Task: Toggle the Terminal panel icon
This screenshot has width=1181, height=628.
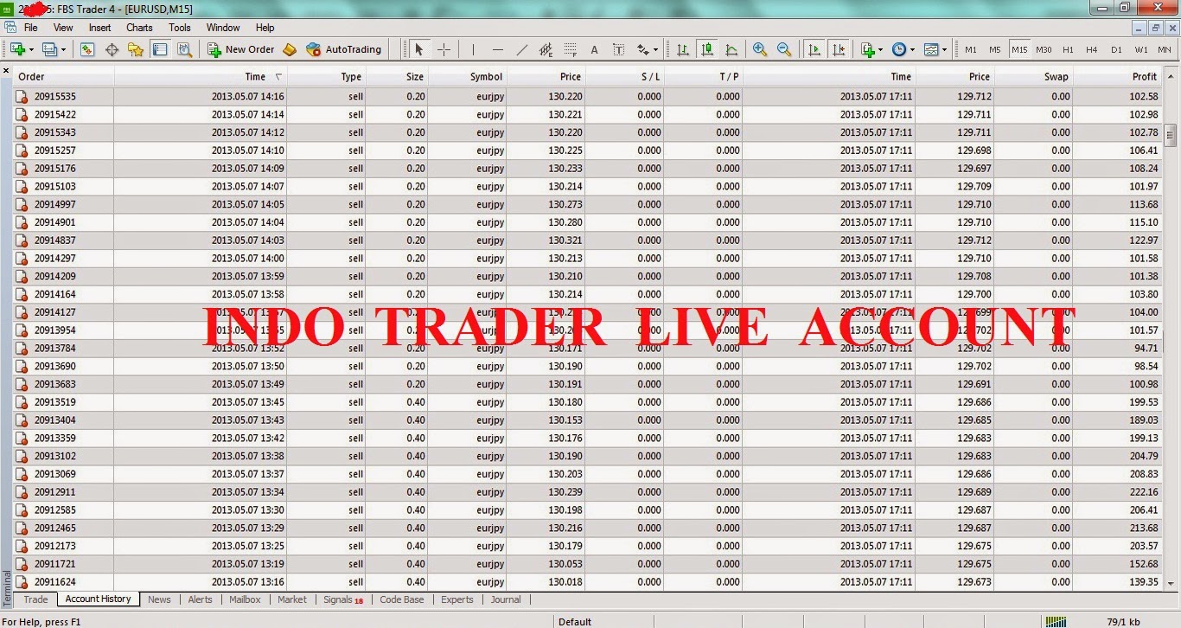Action: pyautogui.click(x=160, y=49)
